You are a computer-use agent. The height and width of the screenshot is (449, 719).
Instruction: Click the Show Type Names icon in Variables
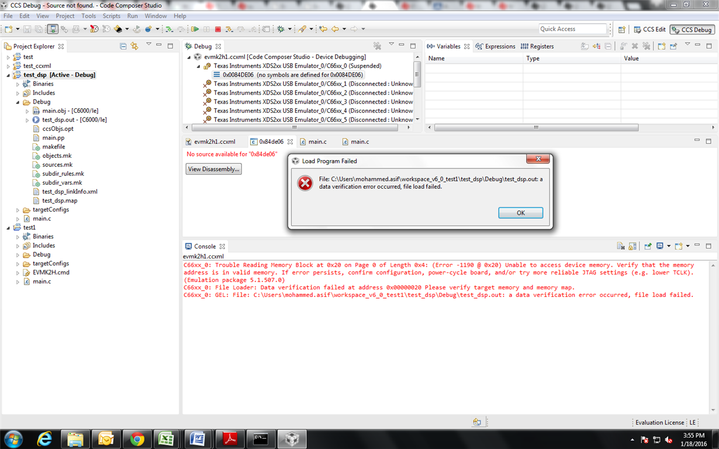(x=585, y=46)
